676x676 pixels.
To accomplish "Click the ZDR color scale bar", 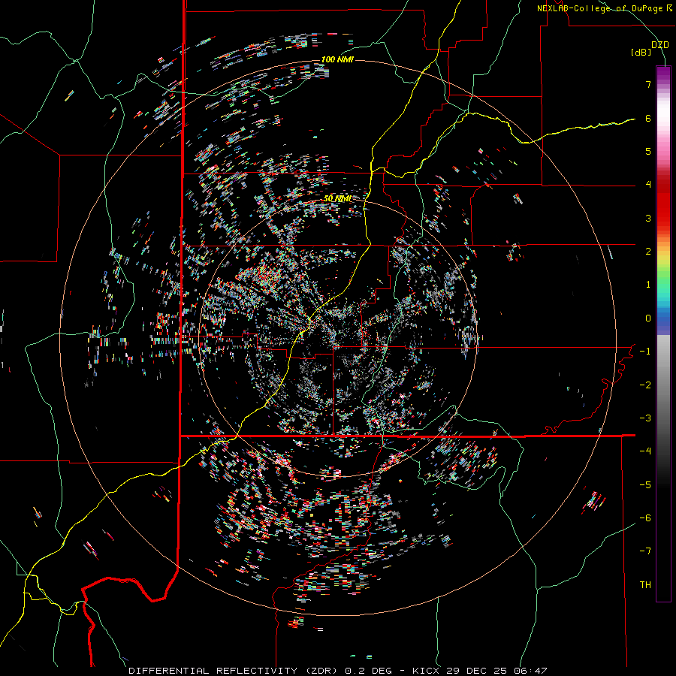I will pos(663,333).
